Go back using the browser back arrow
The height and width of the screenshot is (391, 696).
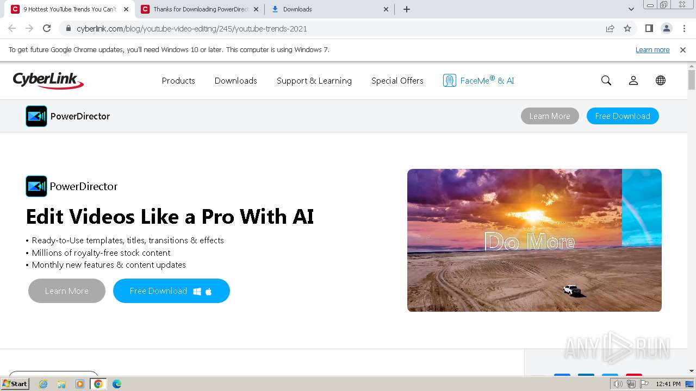point(12,28)
